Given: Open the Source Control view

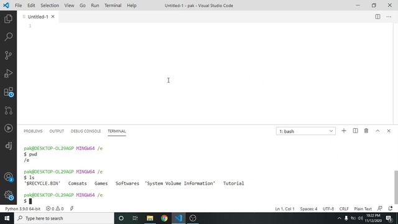Looking at the screenshot, I should point(8,55).
